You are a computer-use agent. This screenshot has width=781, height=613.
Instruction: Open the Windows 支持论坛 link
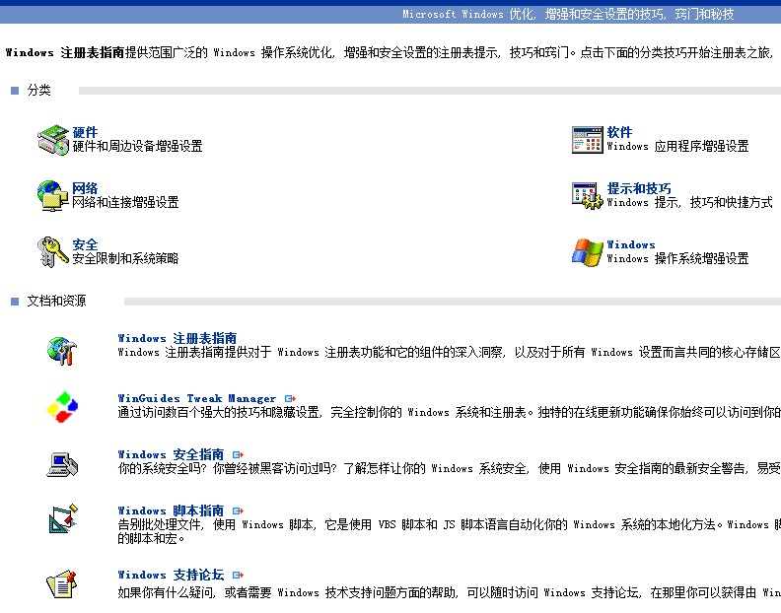pyautogui.click(x=171, y=576)
